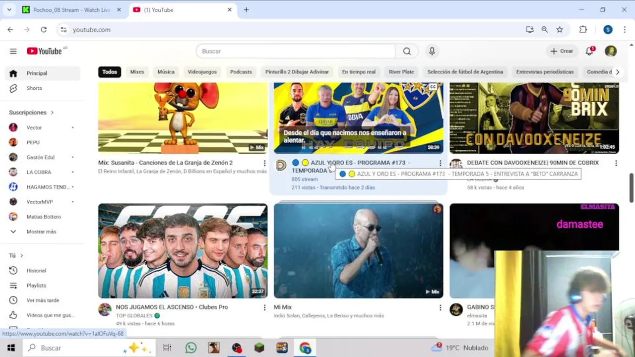The image size is (635, 357).
Task: Click the Crear button
Action: coord(562,51)
